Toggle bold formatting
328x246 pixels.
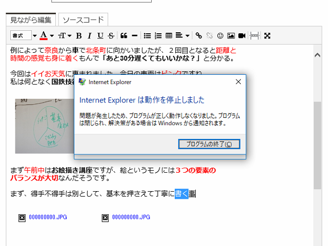(x=79, y=36)
